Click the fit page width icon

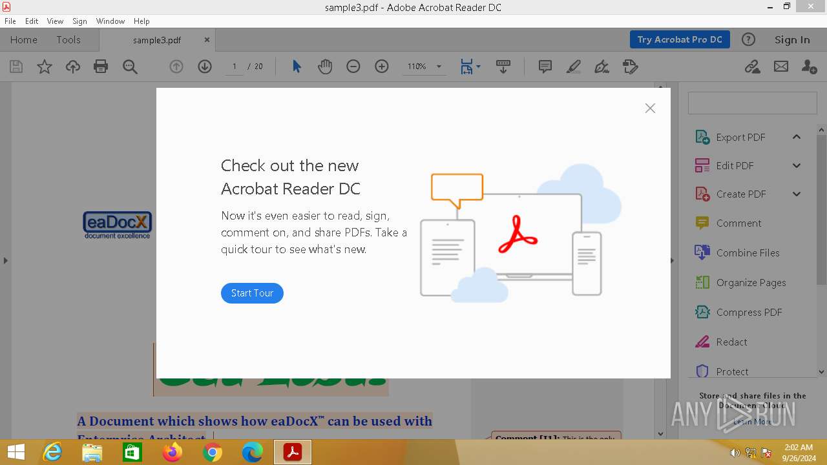pos(466,67)
